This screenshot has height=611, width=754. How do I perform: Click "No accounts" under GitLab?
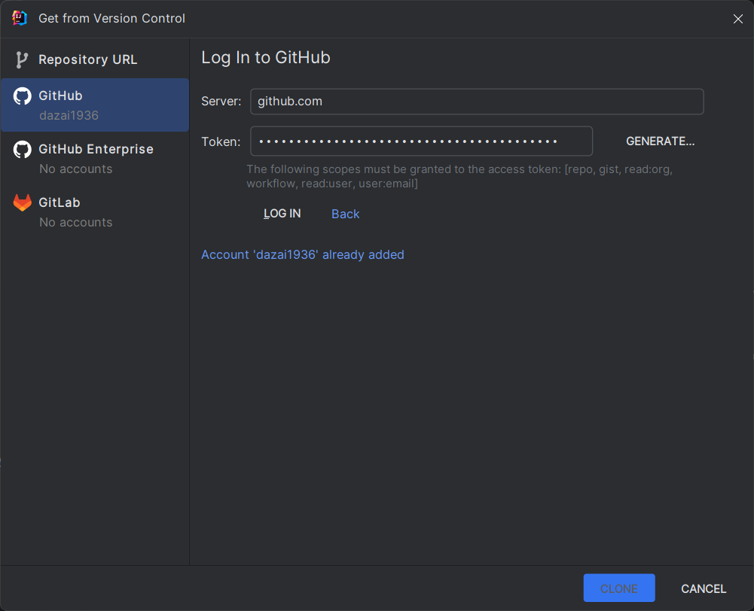pyautogui.click(x=75, y=223)
